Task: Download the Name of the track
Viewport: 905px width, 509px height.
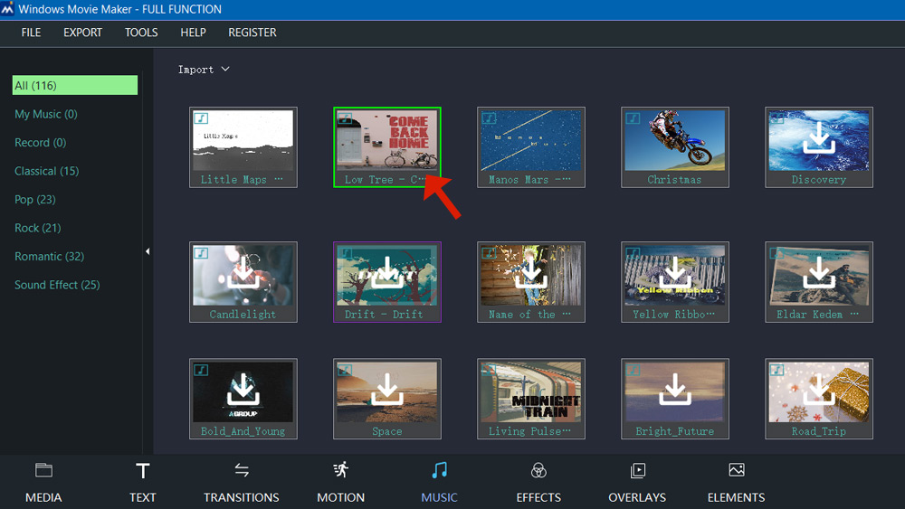Action: click(531, 273)
